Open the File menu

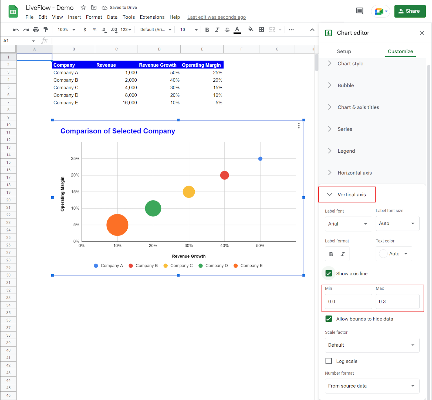[x=29, y=17]
